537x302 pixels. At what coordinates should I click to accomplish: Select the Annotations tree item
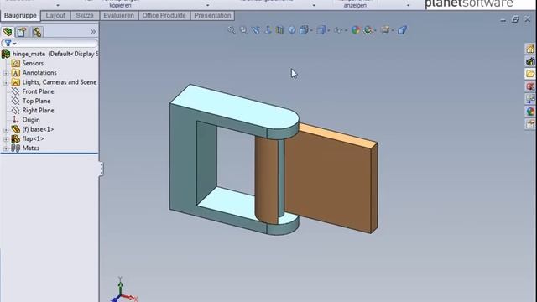pos(39,73)
